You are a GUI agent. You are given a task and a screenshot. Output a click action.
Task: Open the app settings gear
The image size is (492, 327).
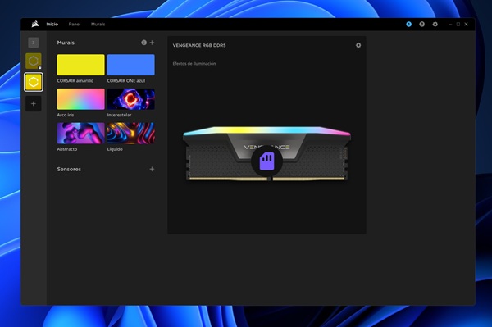[435, 24]
